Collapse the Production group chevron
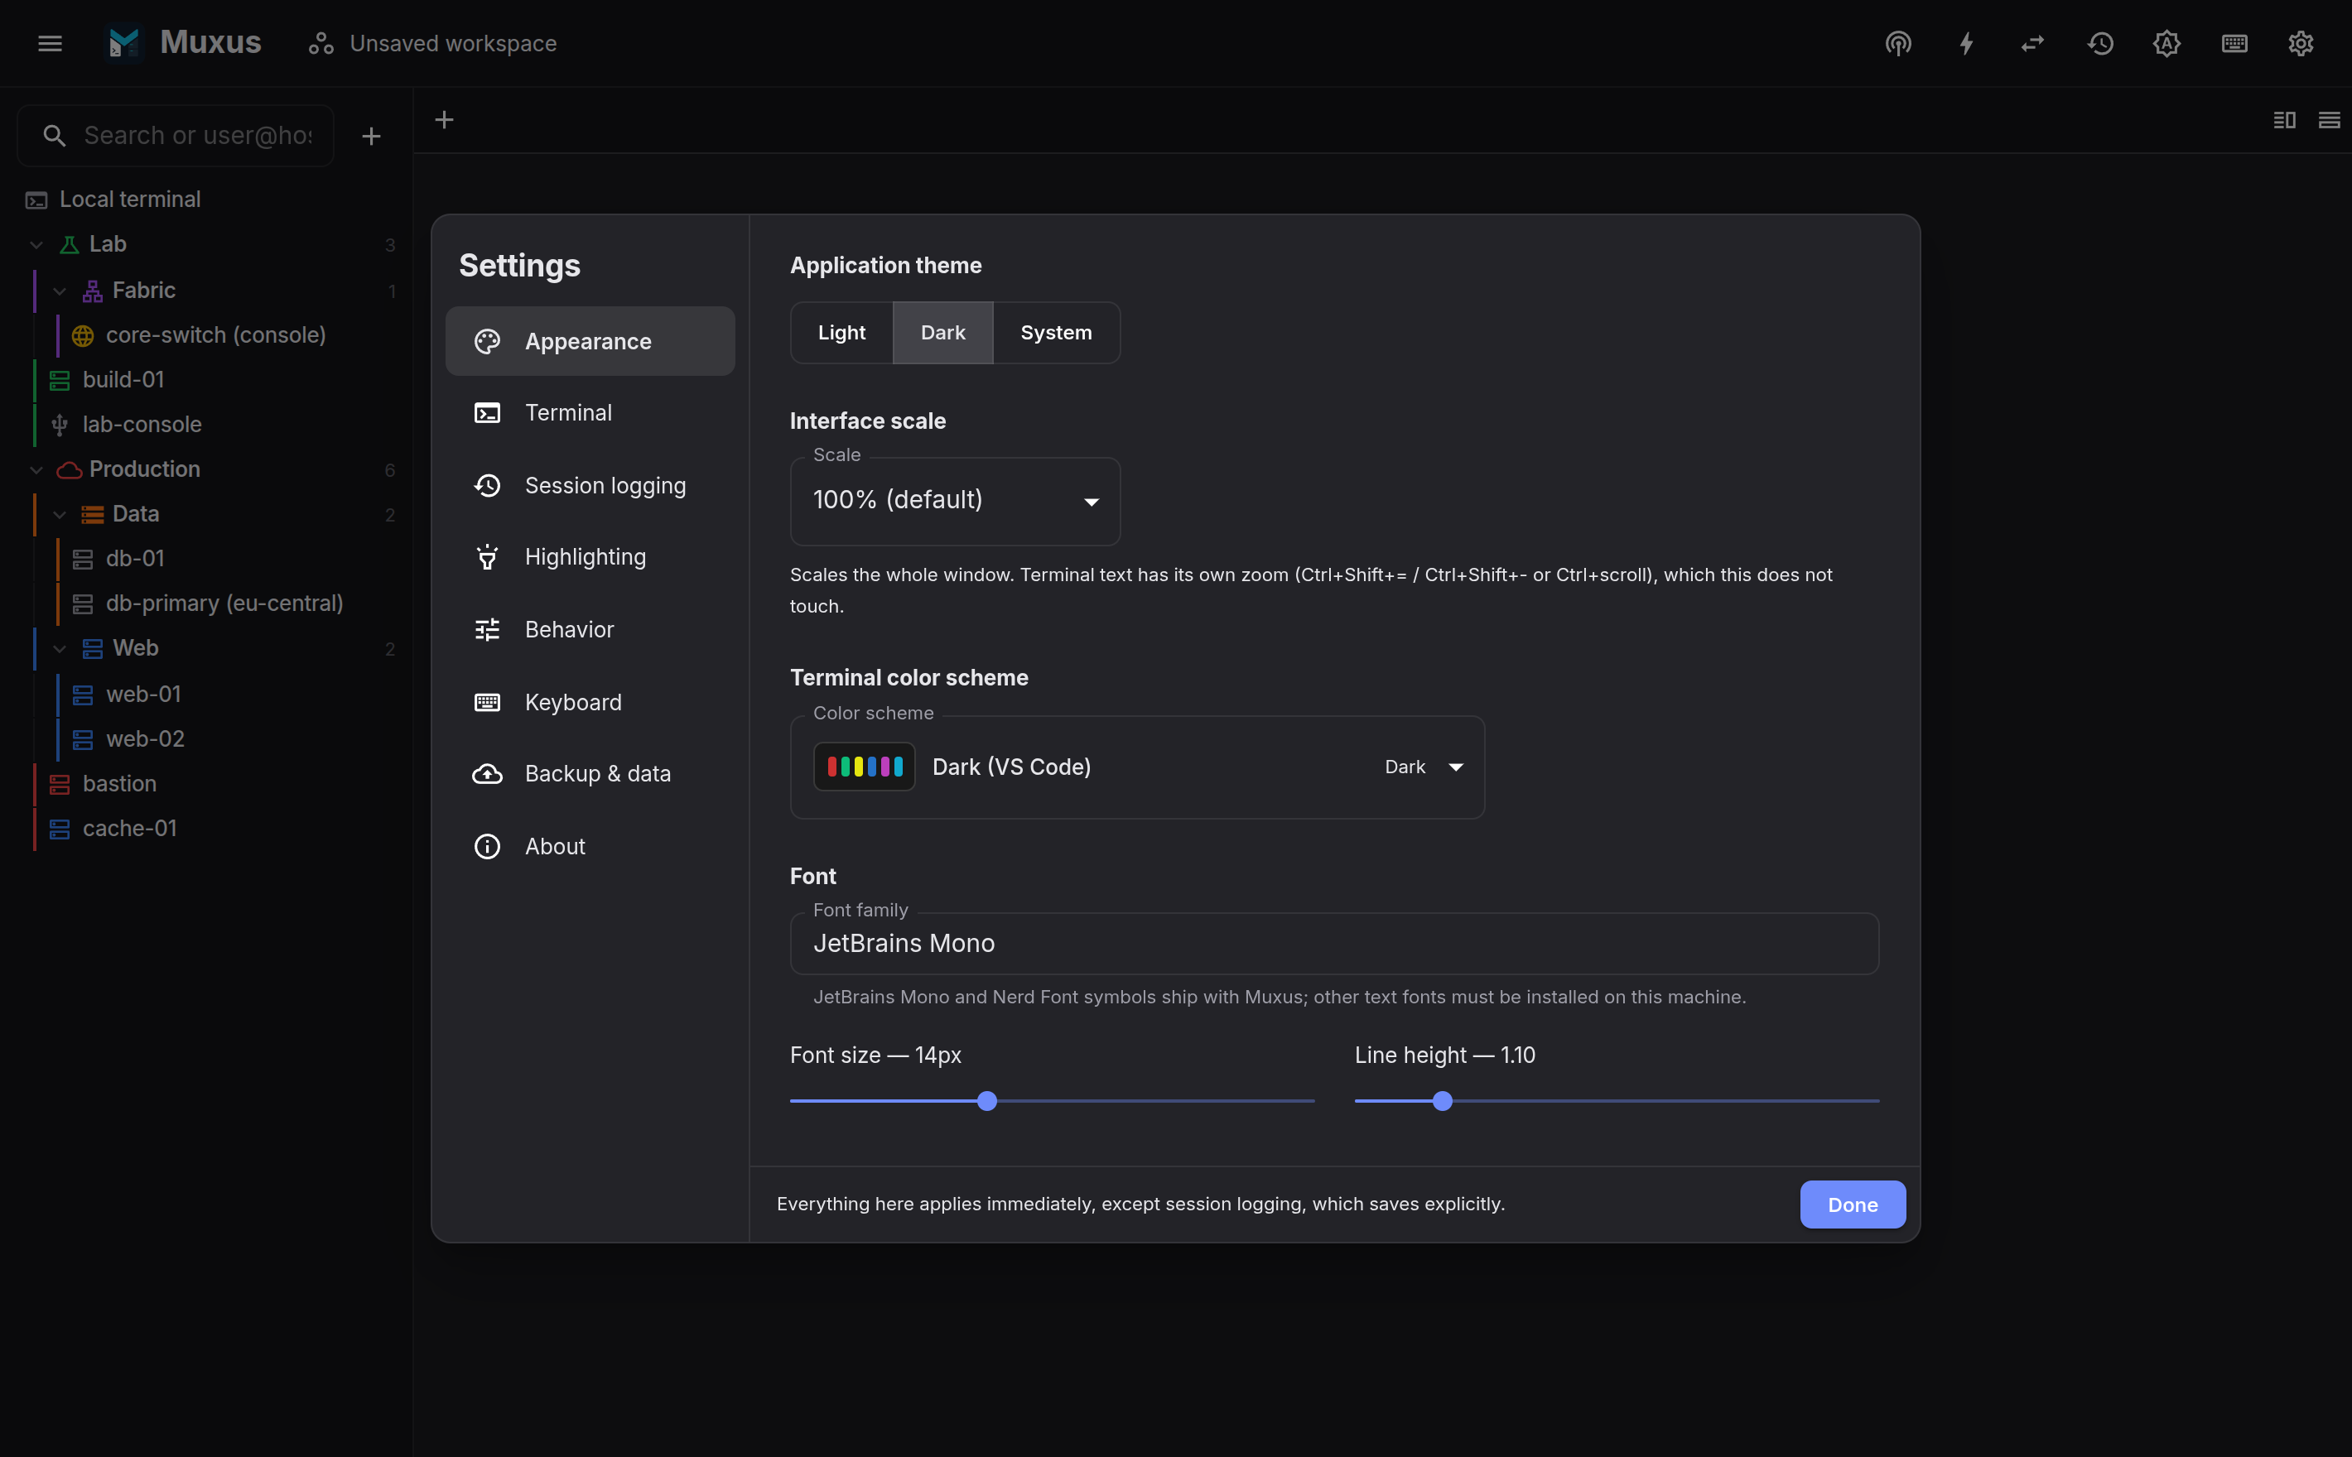Image resolution: width=2352 pixels, height=1457 pixels. pyautogui.click(x=36, y=469)
